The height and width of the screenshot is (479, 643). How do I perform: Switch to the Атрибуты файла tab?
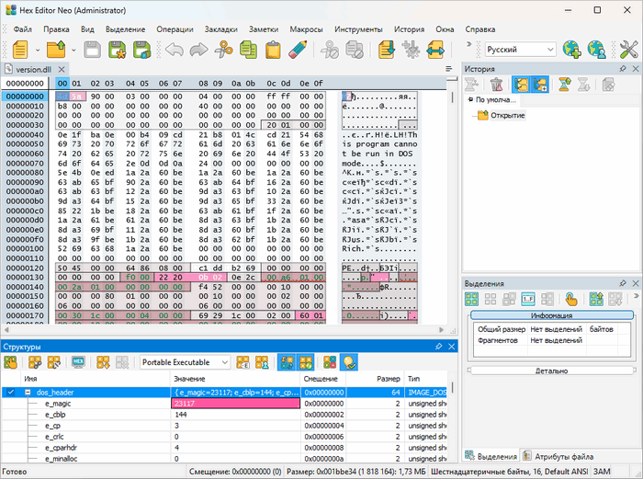[x=558, y=455]
